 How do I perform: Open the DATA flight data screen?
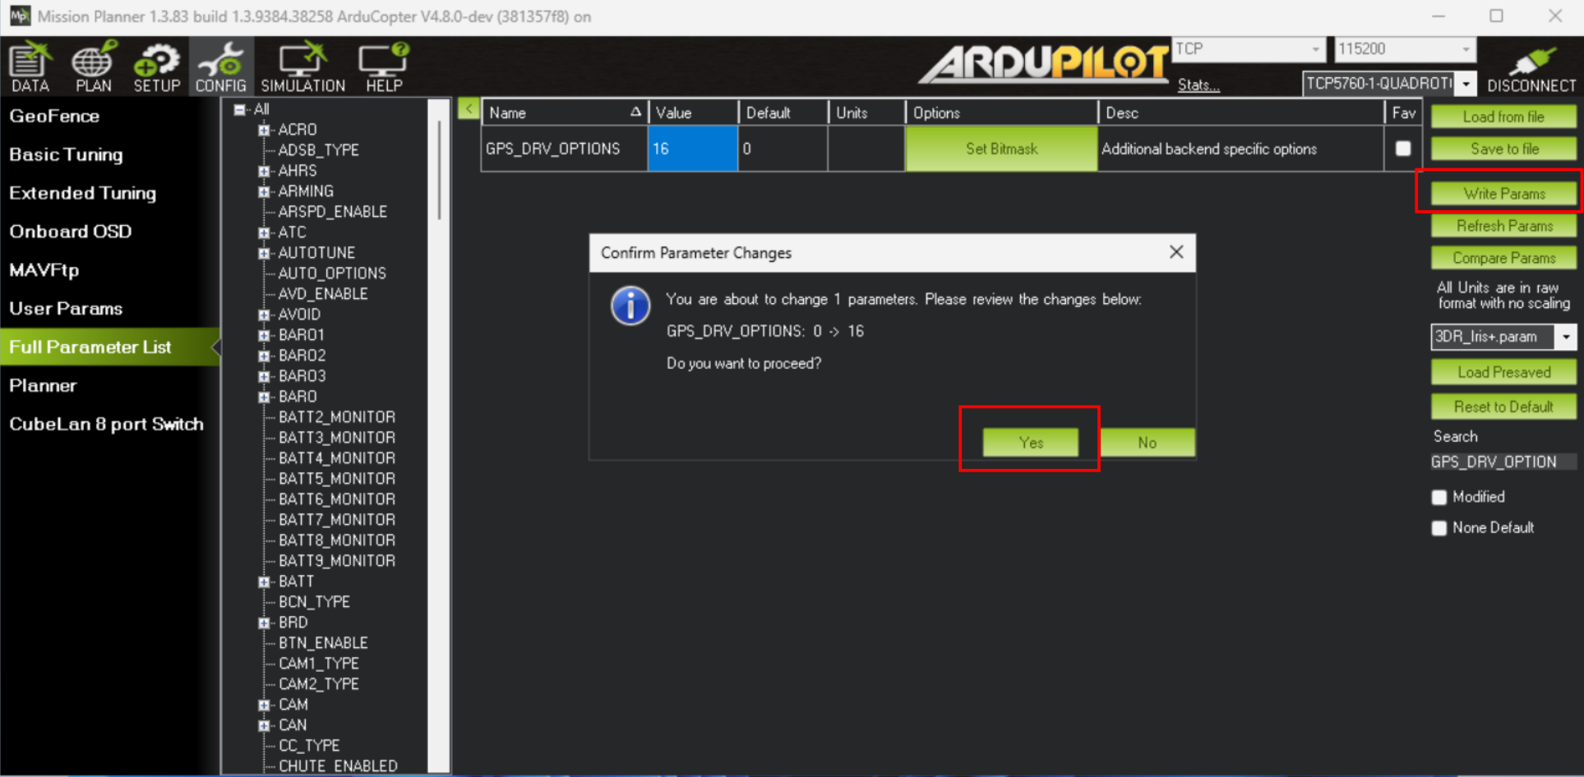pos(30,66)
